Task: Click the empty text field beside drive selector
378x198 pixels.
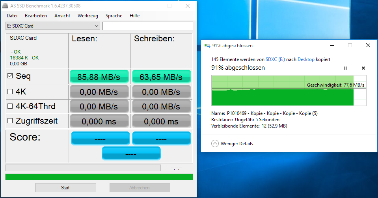Action: click(x=148, y=26)
